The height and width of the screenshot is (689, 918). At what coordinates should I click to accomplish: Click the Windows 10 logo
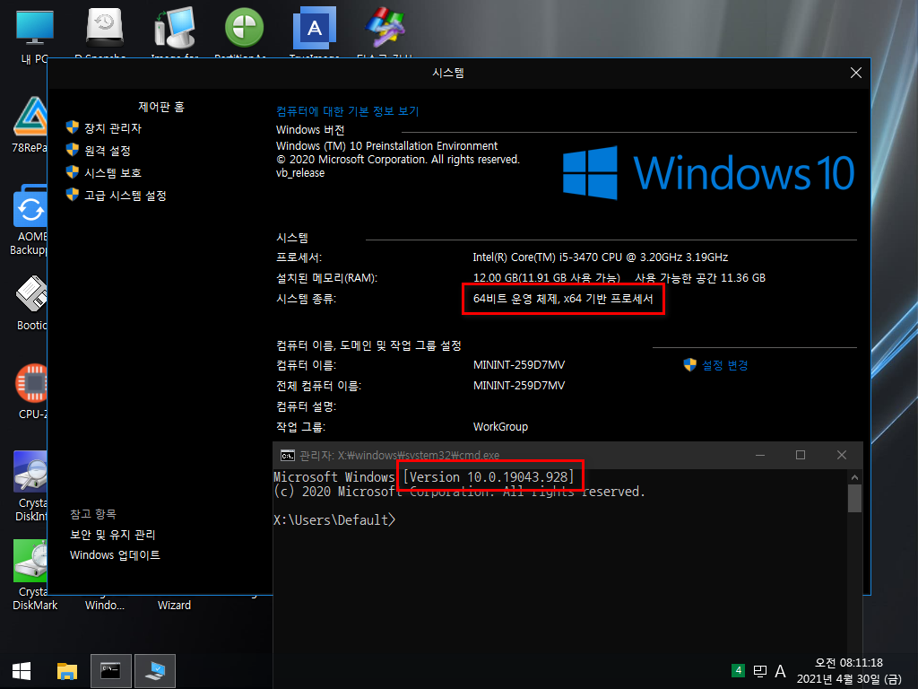pyautogui.click(x=708, y=173)
